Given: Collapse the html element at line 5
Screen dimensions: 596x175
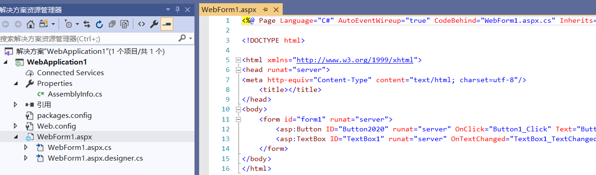Looking at the screenshot, I should click(238, 60).
